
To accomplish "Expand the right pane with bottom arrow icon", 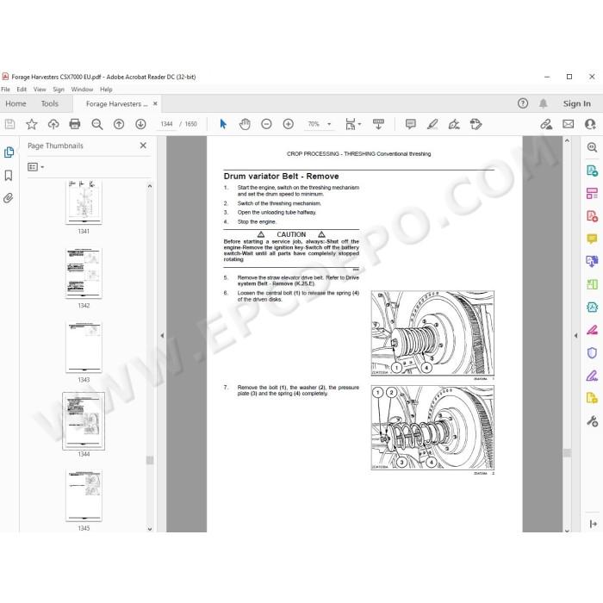I will point(593,524).
